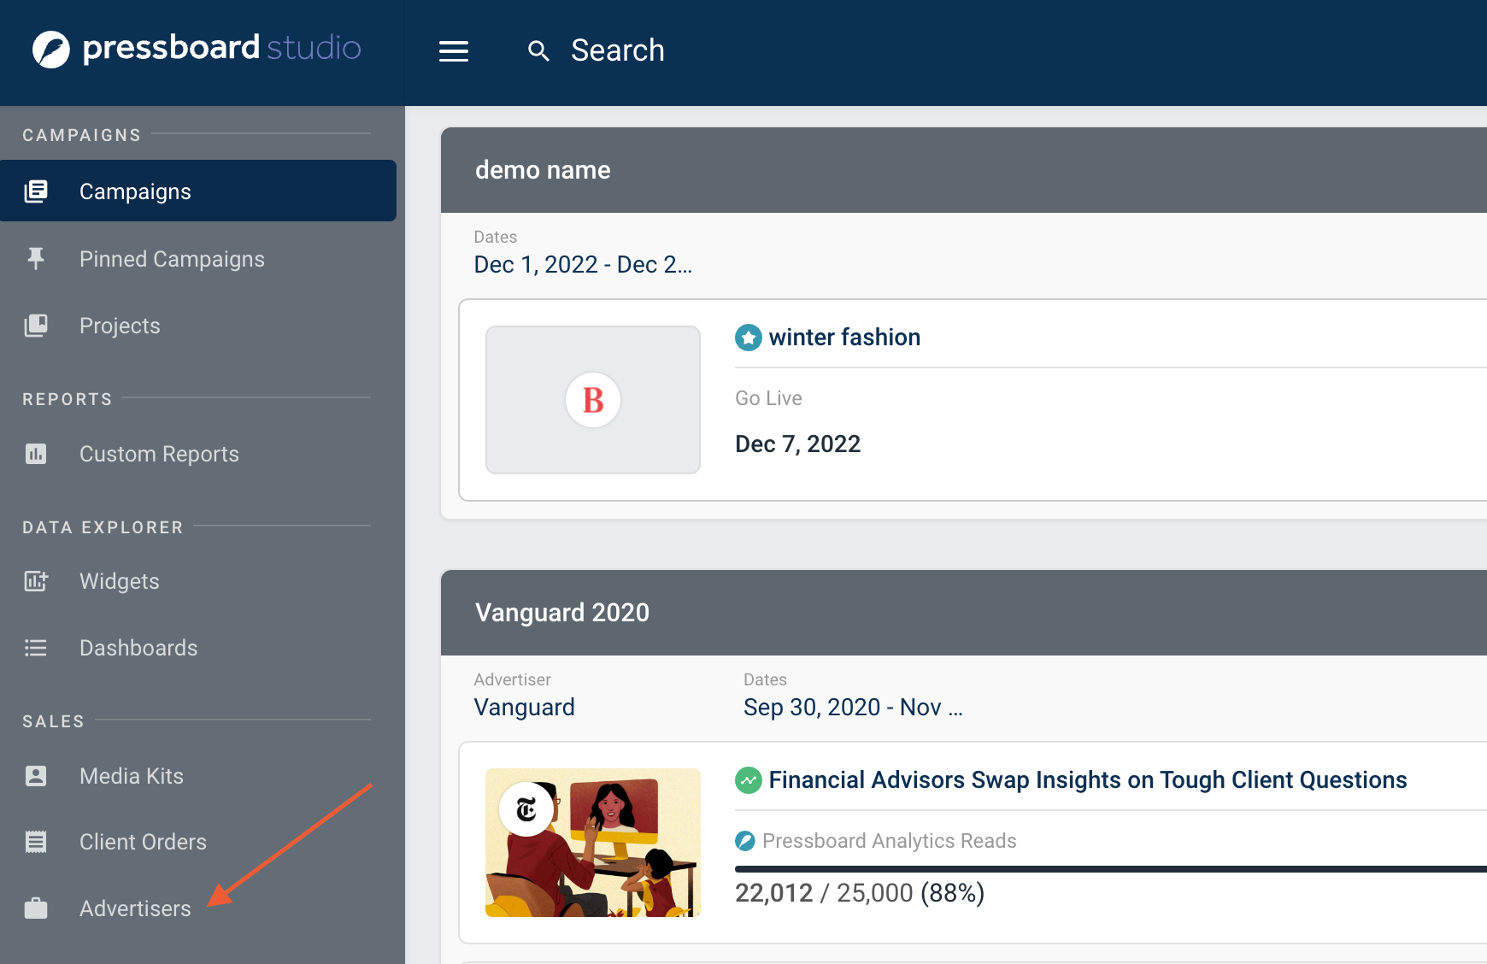The height and width of the screenshot is (964, 1487).
Task: Click the Vanguard advertiser link
Action: [525, 708]
